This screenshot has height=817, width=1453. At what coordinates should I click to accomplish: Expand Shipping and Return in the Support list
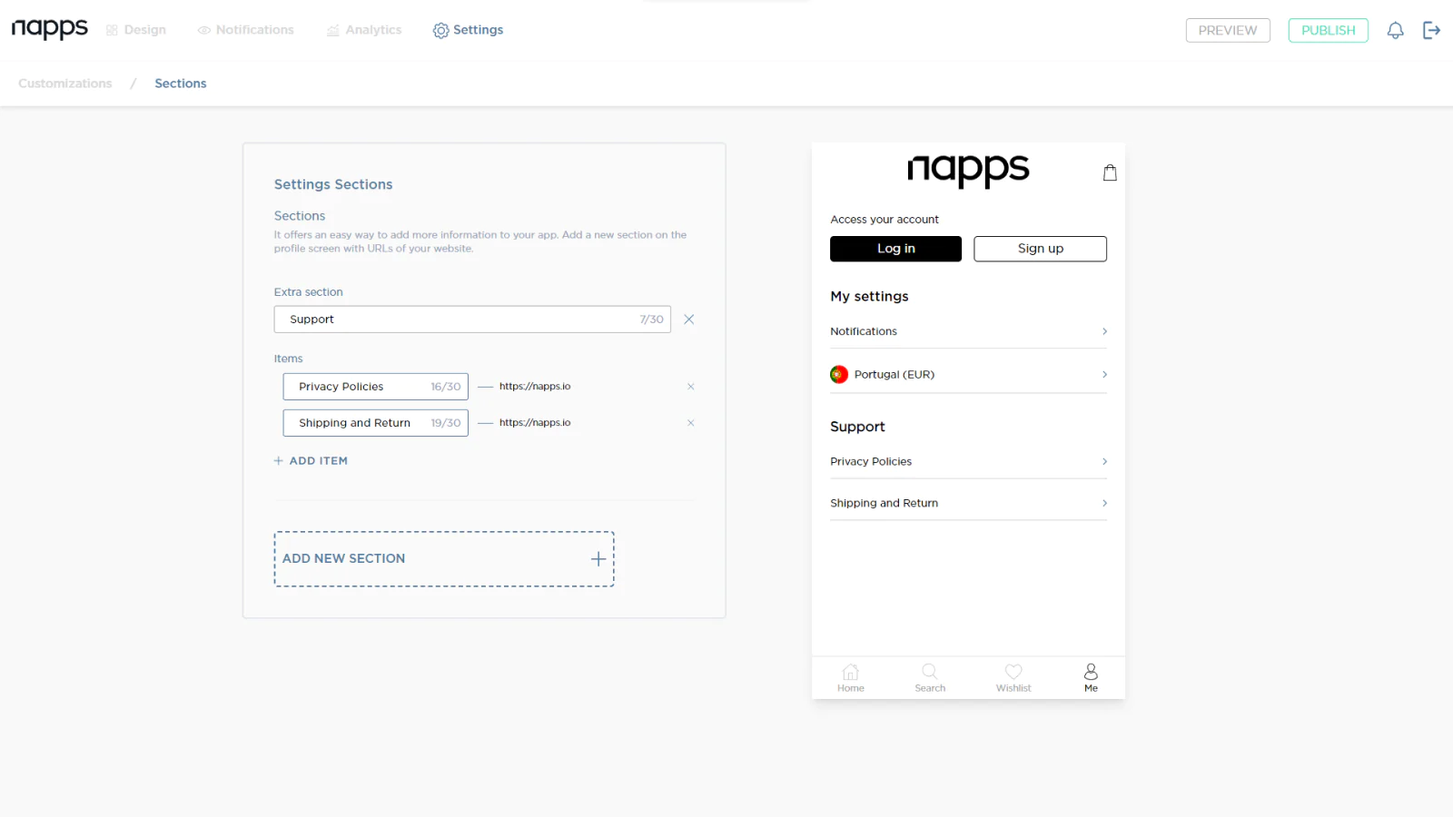[1104, 502]
